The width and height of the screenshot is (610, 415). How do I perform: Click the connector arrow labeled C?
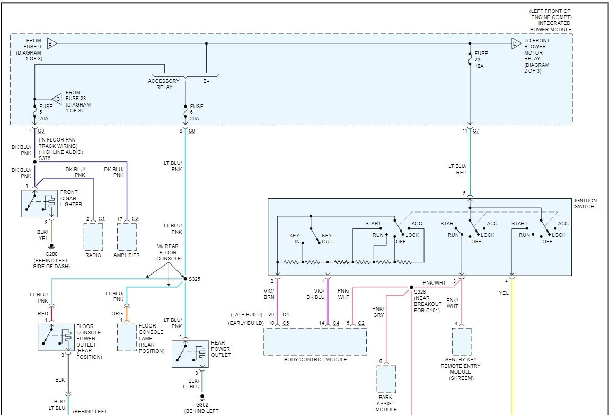57,99
